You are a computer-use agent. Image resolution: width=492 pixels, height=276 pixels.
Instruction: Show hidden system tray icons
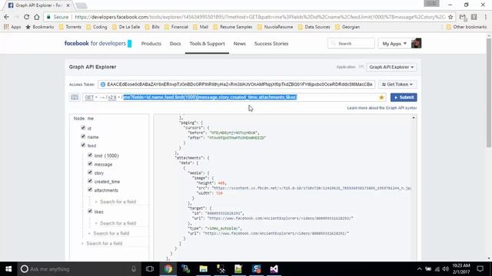tap(420, 269)
